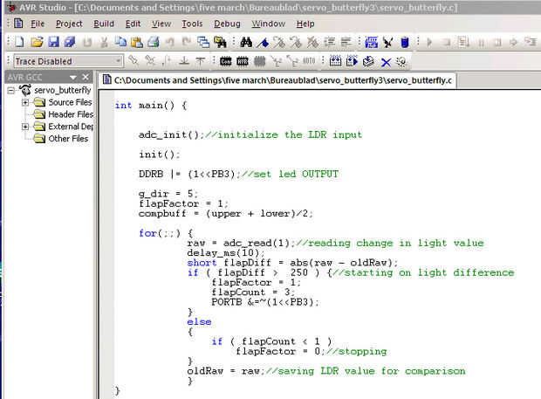Click the AVR chip icon
541x399 pixels.
(x=243, y=61)
